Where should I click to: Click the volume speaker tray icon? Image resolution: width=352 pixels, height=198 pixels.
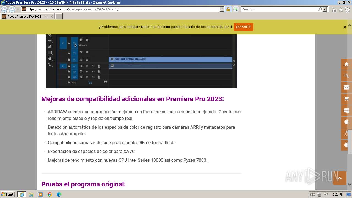(x=313, y=194)
